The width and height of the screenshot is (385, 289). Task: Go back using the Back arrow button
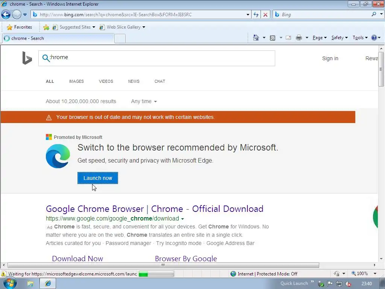[6, 15]
